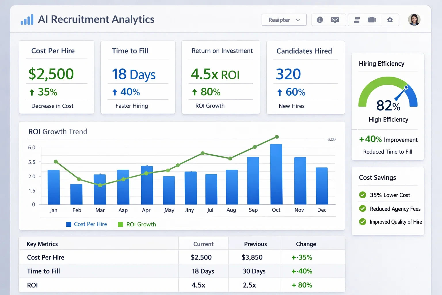The width and height of the screenshot is (442, 295).
Task: Toggle ROI Growth legend swatch
Action: [x=121, y=224]
